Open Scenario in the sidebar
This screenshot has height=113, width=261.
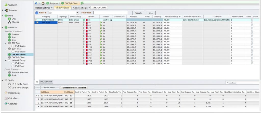[12, 10]
